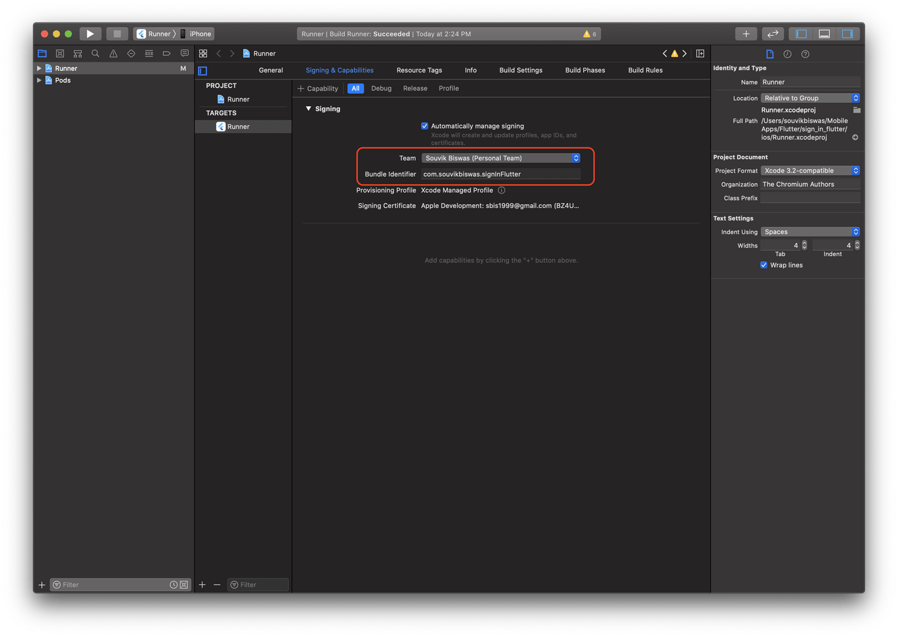Open the Location dropdown in inspector
The image size is (898, 637).
point(810,98)
